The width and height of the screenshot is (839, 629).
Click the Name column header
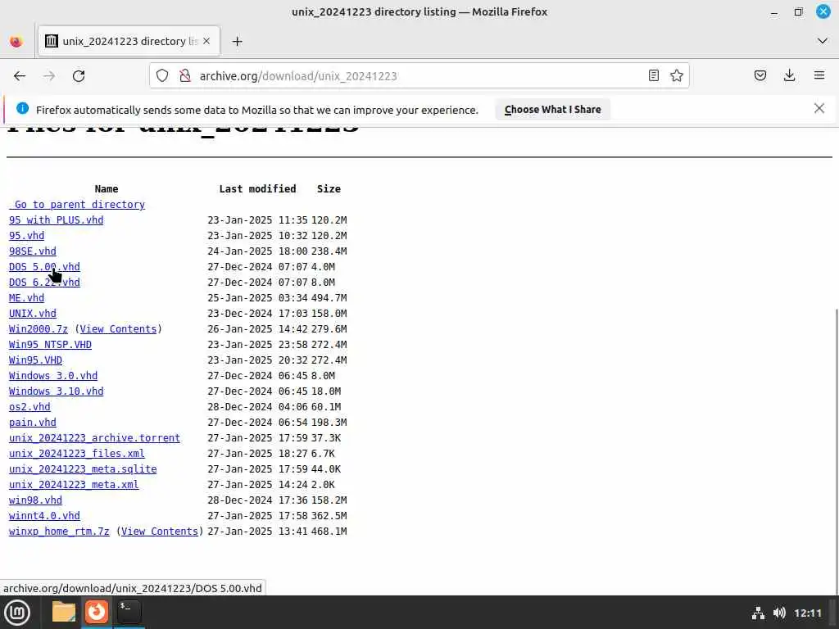107,189
